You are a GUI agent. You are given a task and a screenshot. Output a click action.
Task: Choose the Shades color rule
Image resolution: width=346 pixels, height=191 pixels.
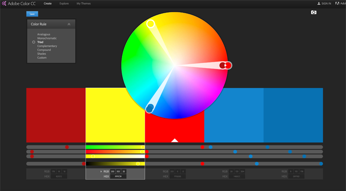(42, 54)
